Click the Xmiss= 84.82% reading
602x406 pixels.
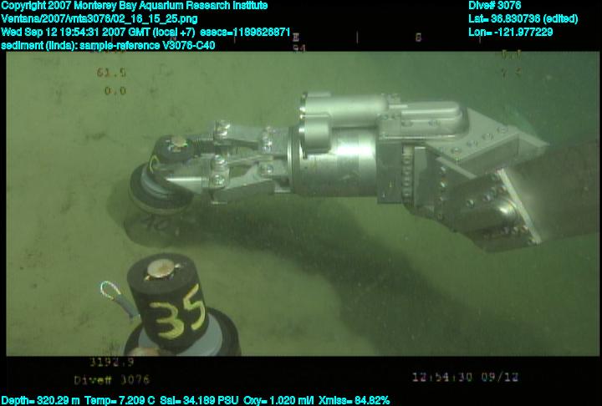(x=354, y=401)
